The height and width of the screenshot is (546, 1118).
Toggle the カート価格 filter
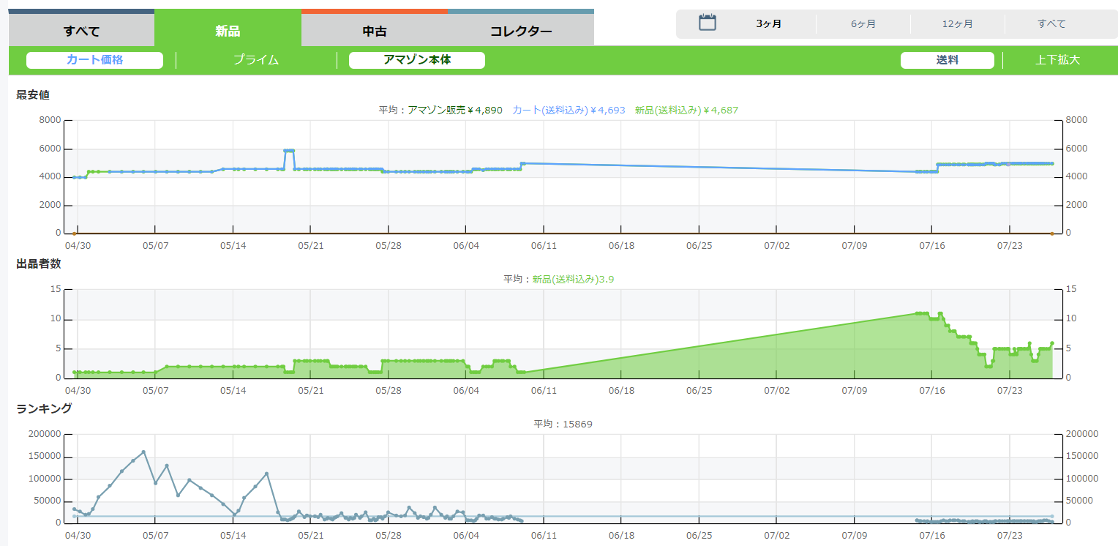94,60
